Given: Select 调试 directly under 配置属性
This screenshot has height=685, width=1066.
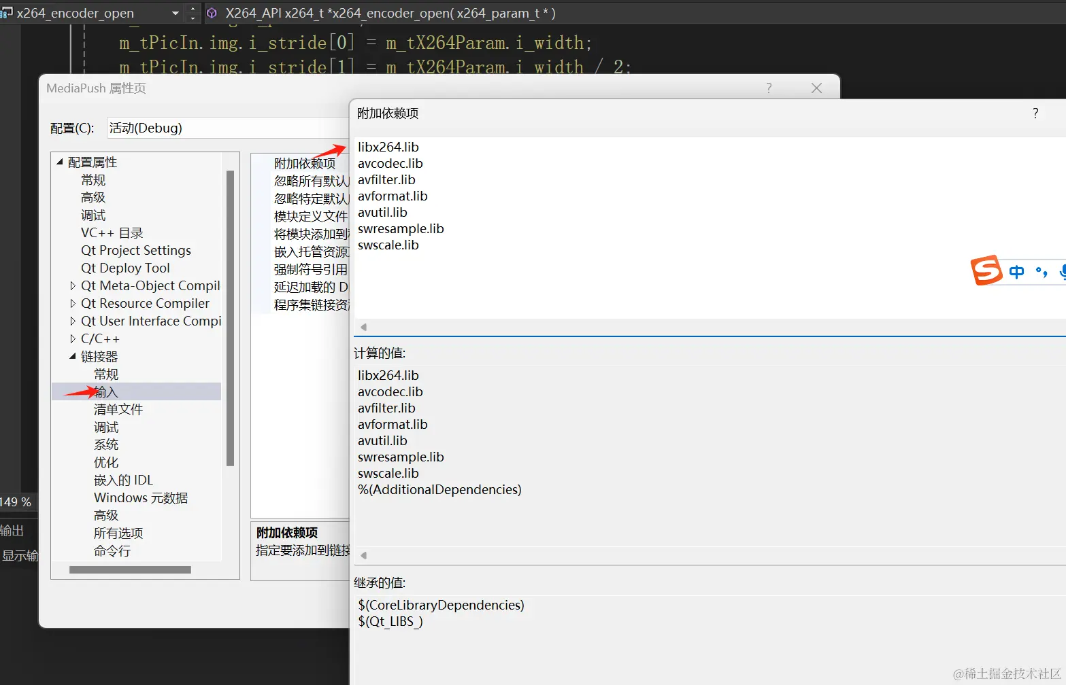Looking at the screenshot, I should point(93,215).
